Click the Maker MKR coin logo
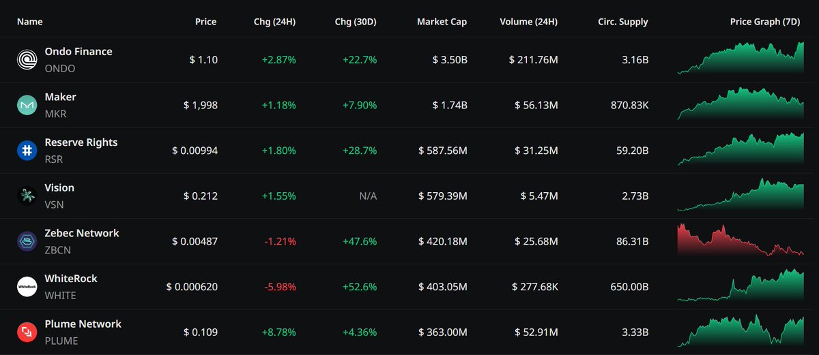Viewport: 819px width, 355px height. [x=27, y=106]
